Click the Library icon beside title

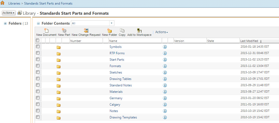coord(20,13)
